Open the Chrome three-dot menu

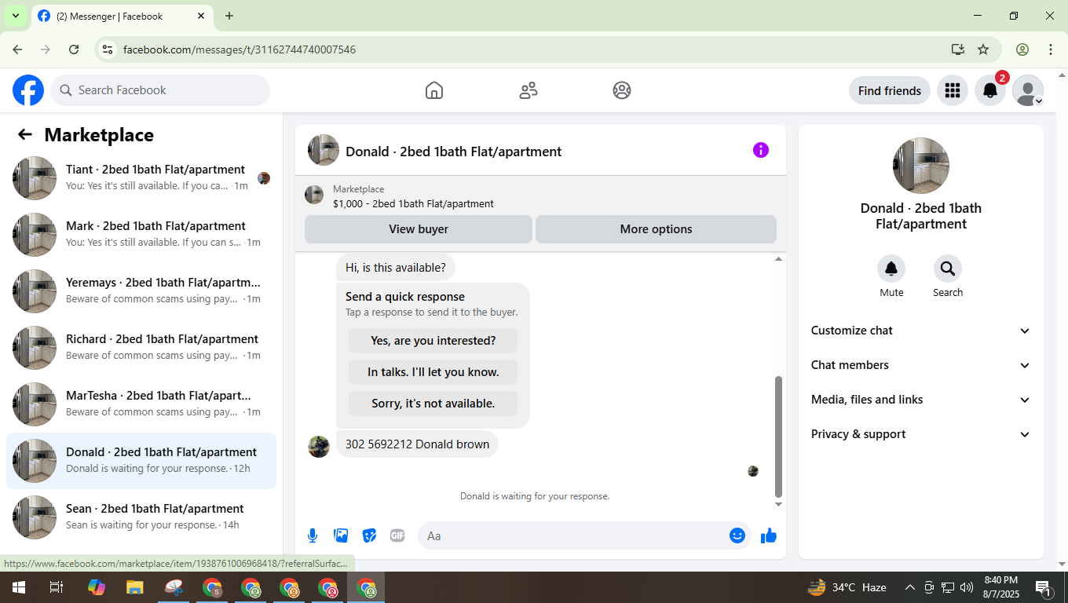[1051, 49]
